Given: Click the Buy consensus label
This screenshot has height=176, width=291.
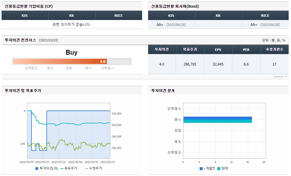Looking at the screenshot, I should pyautogui.click(x=72, y=52).
